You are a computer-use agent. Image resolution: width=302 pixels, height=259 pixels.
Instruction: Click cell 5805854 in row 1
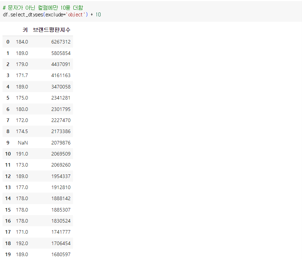(61, 53)
